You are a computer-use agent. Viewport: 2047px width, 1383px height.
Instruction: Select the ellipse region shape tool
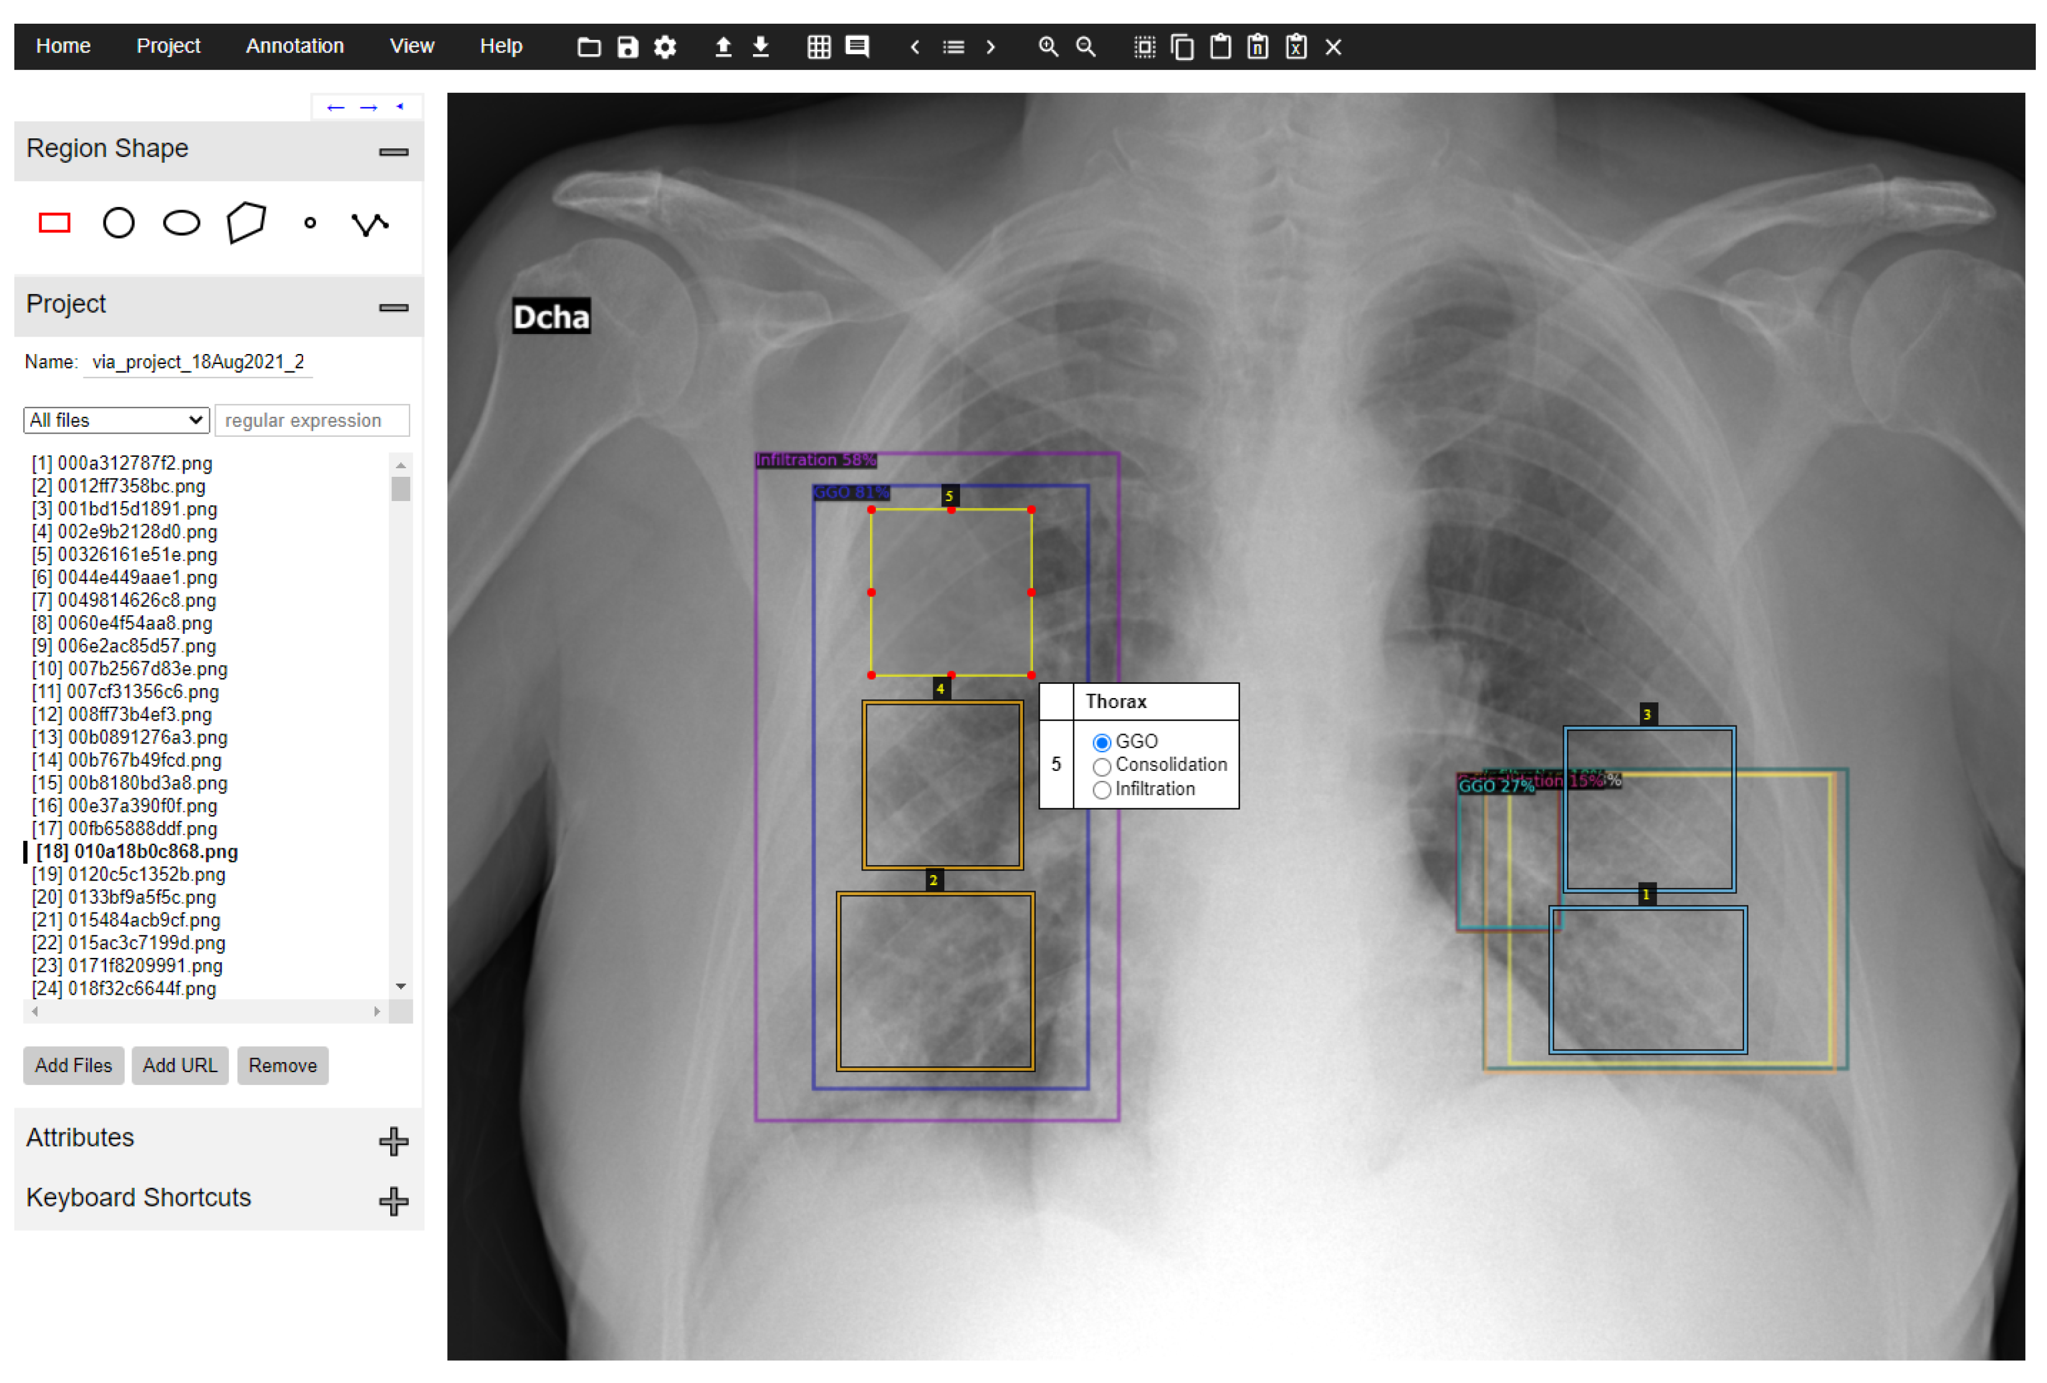coord(181,223)
